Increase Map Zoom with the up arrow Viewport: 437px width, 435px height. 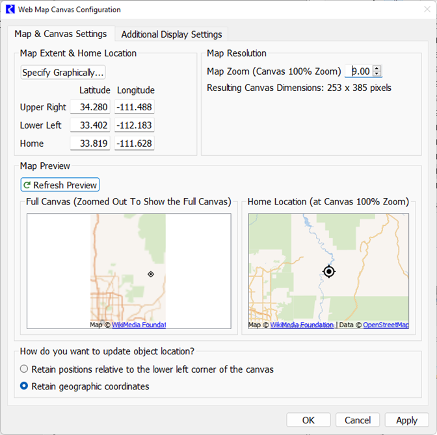pyautogui.click(x=377, y=68)
